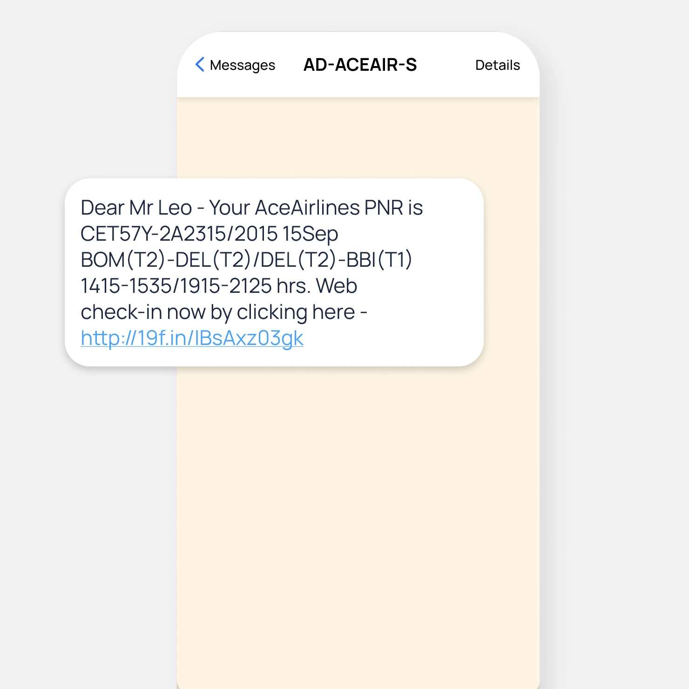Viewport: 689px width, 689px height.
Task: Click the Messages back label
Action: (243, 65)
